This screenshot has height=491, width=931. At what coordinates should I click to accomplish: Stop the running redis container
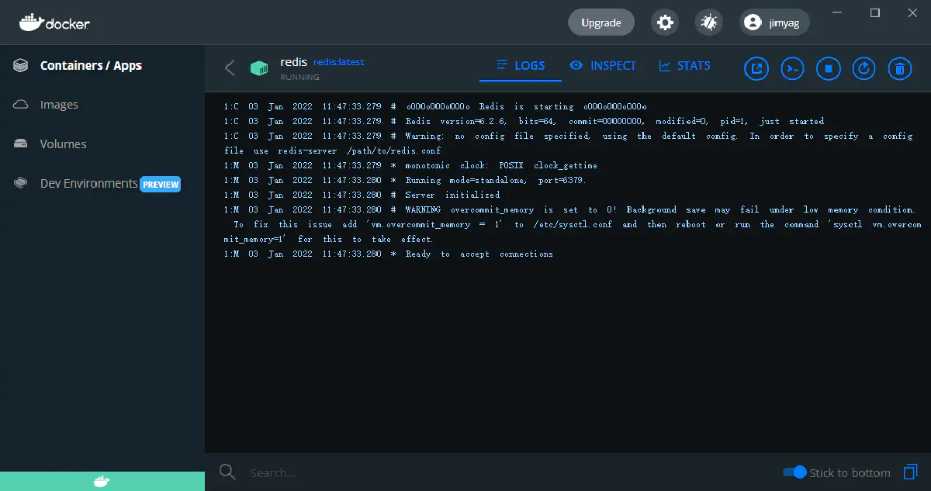(828, 68)
